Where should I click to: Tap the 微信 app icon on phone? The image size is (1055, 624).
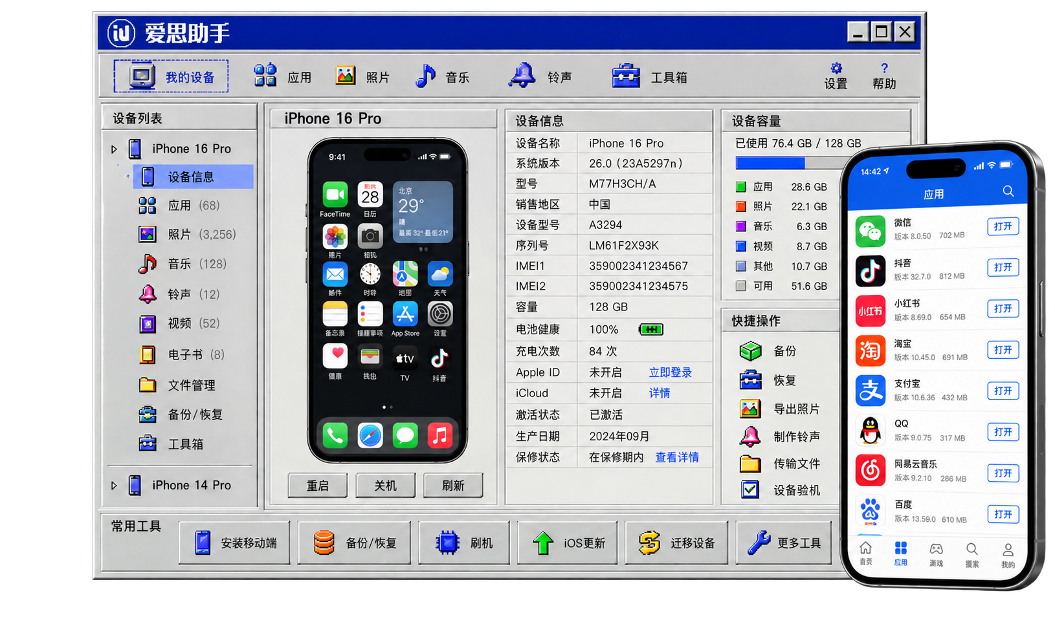[x=870, y=231]
